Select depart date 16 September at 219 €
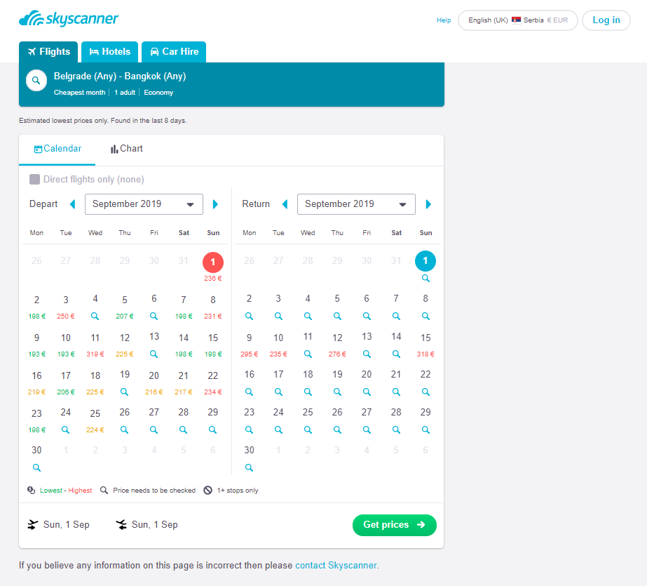This screenshot has height=586, width=647. tap(36, 383)
